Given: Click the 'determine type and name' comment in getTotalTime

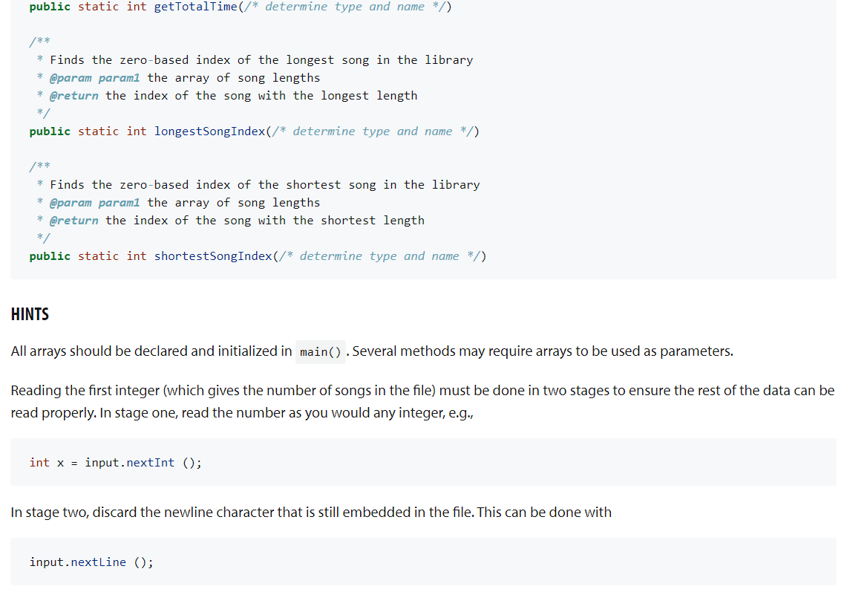Looking at the screenshot, I should [344, 7].
